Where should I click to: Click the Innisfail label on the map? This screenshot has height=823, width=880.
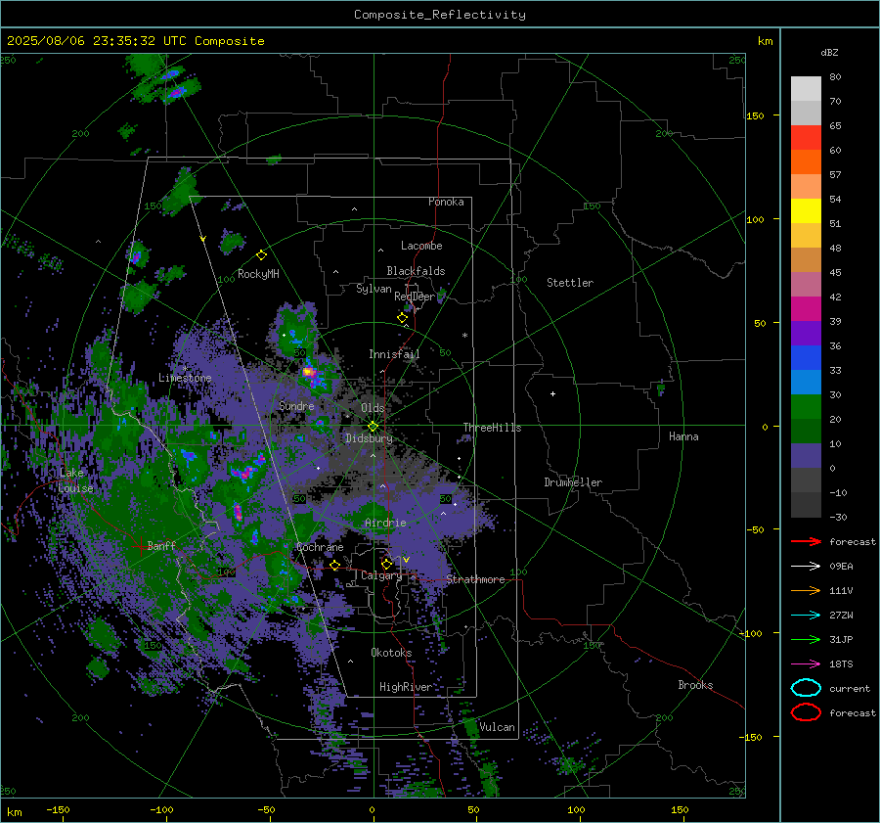point(394,354)
